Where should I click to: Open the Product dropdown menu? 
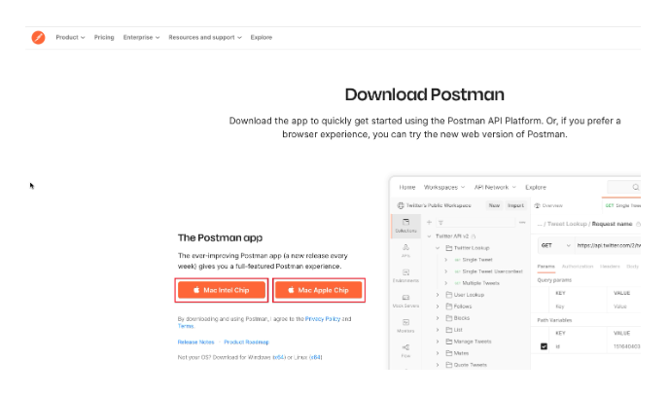point(70,38)
